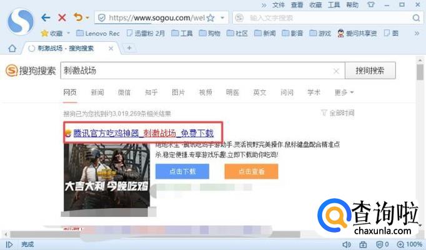The height and width of the screenshot is (250, 426).
Task: Open the 全部时间 filter
Action: (x=338, y=113)
